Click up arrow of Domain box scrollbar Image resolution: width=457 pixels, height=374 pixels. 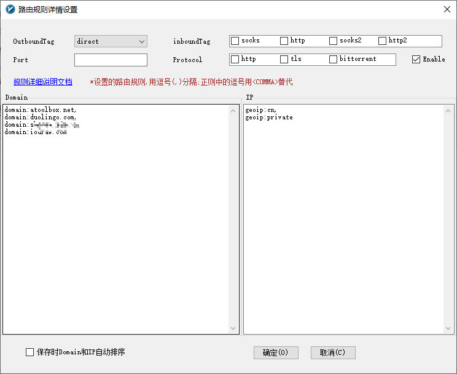coord(233,111)
